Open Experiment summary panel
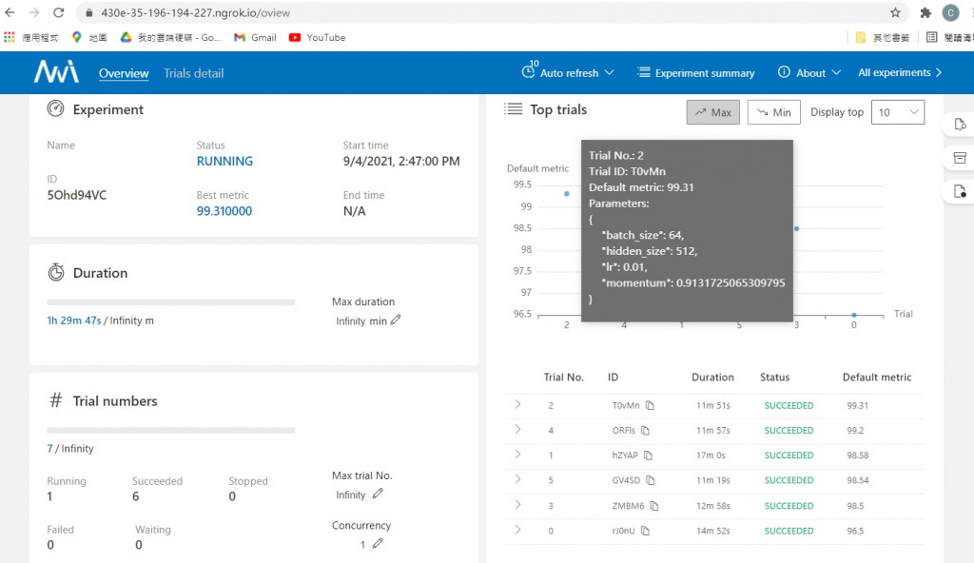 coord(695,72)
